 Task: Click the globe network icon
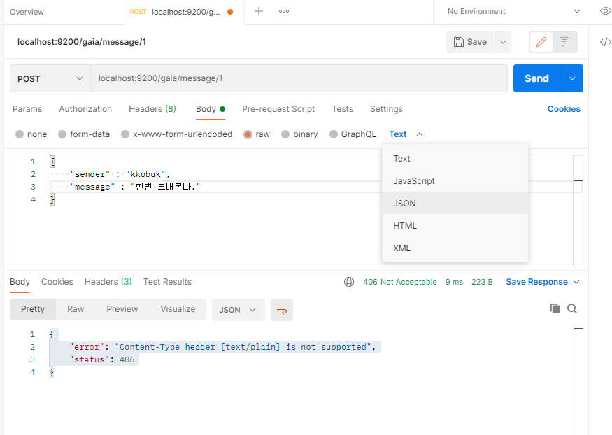[349, 282]
